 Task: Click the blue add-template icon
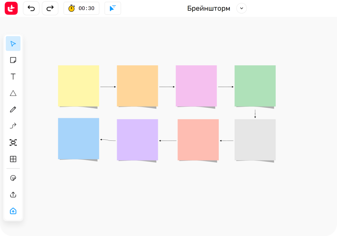tap(13, 211)
